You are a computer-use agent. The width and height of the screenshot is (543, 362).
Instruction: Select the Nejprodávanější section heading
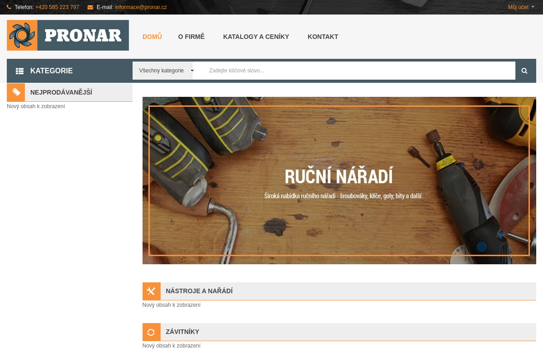click(x=61, y=92)
